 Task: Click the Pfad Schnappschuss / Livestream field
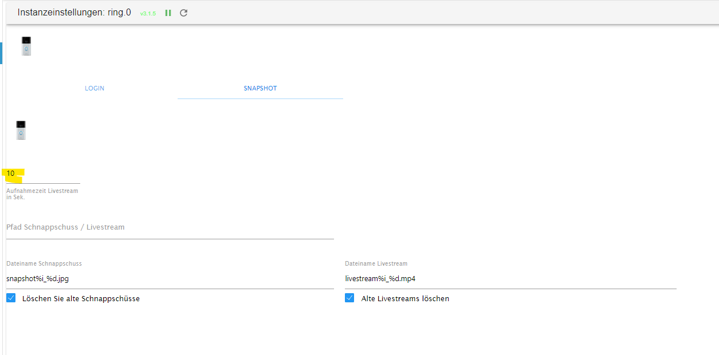pos(170,227)
